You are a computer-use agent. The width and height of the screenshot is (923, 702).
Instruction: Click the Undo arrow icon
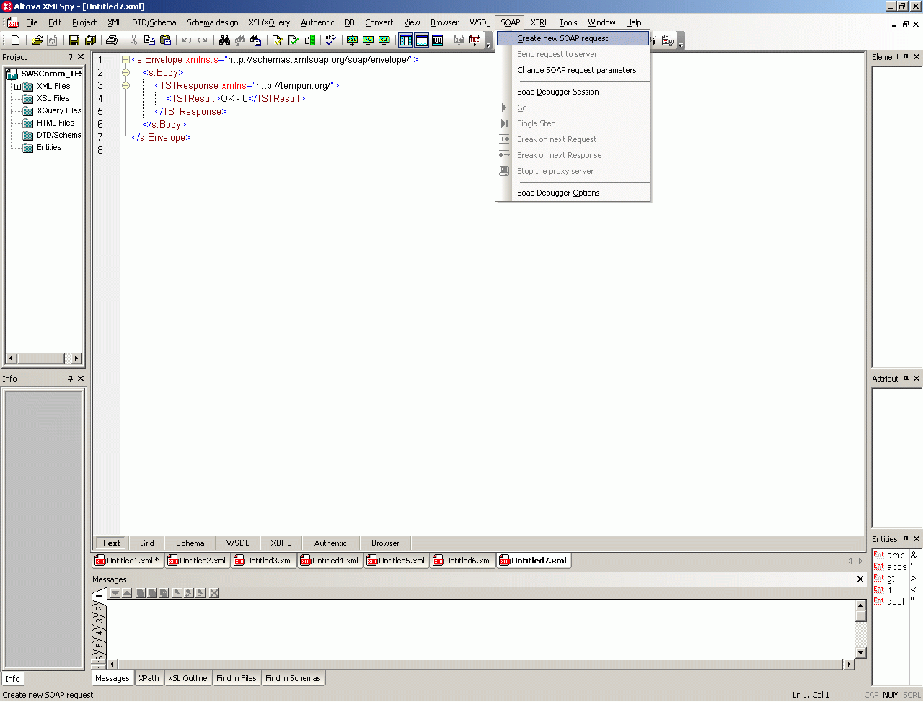[x=187, y=40]
